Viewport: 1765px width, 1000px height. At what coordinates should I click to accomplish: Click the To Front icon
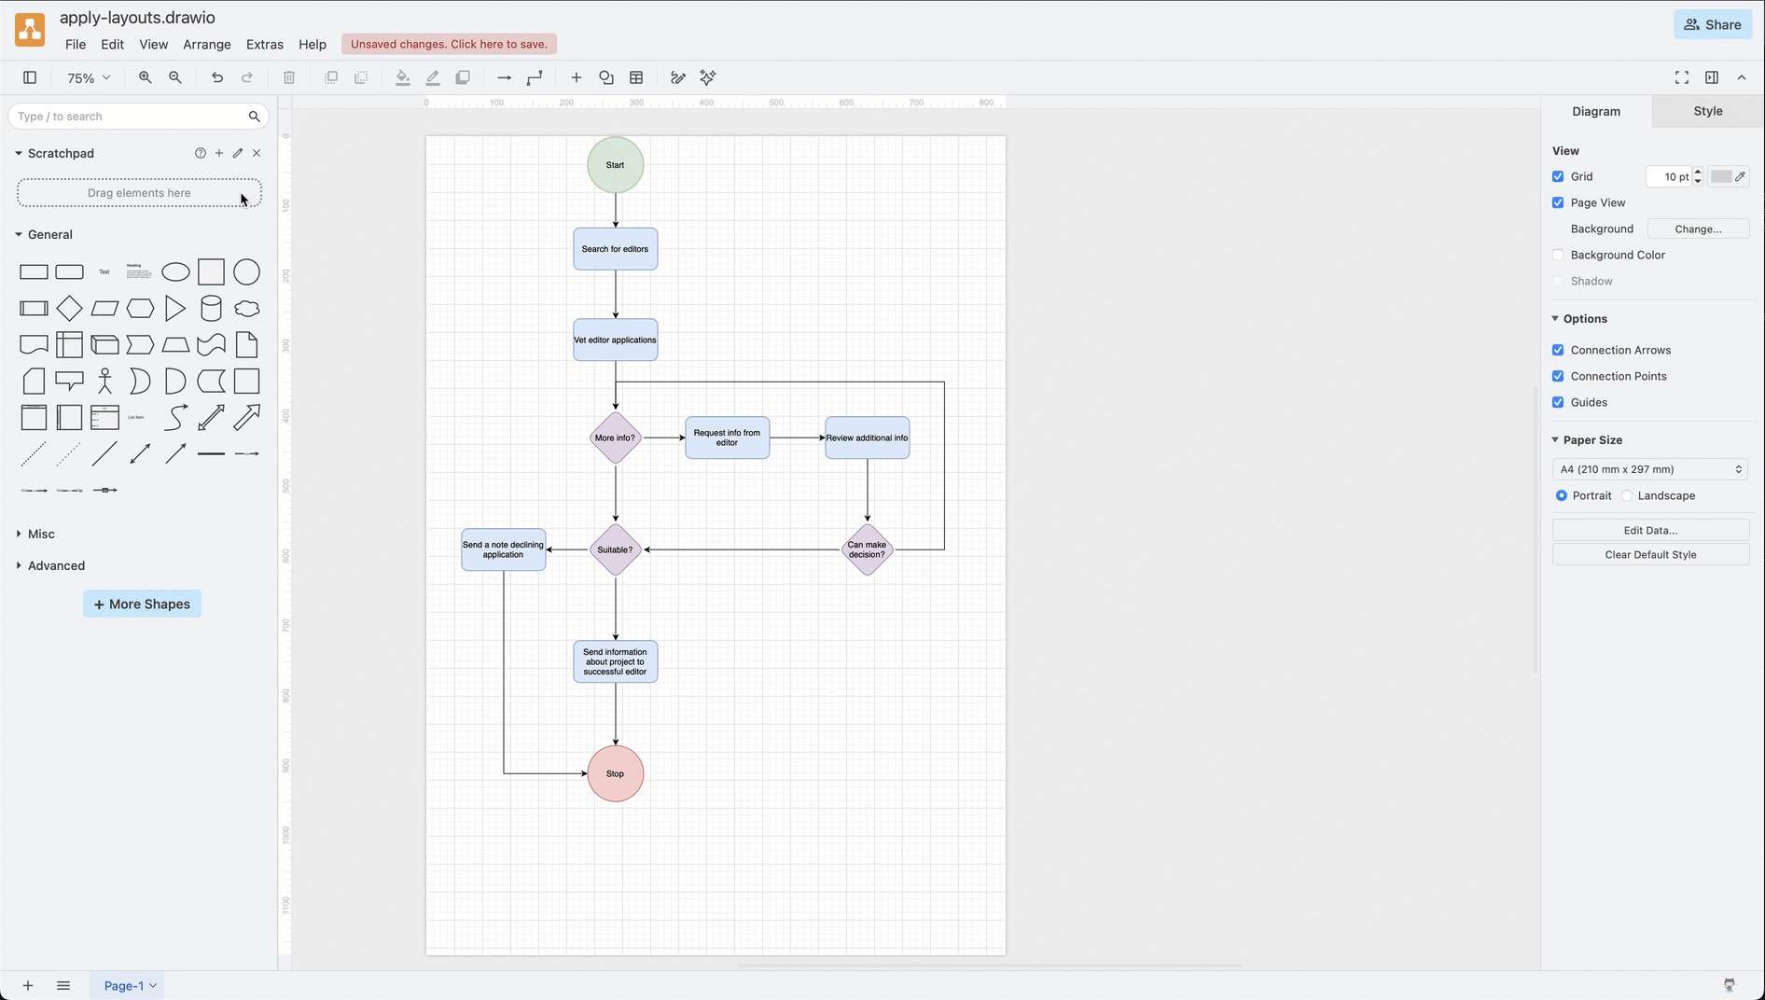pyautogui.click(x=331, y=77)
